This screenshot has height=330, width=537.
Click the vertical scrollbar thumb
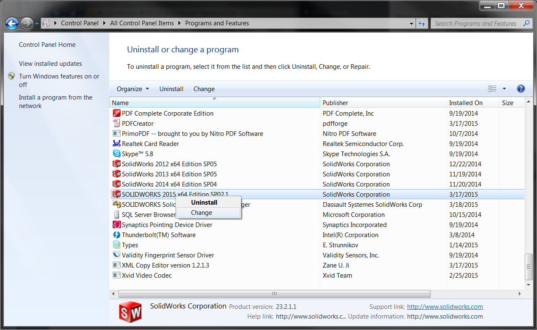528,266
